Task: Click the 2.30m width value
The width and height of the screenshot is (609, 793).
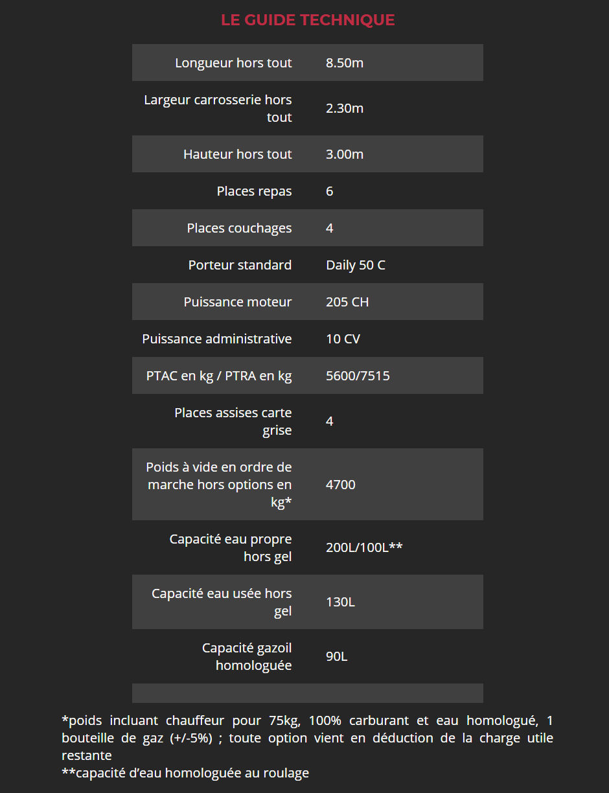Action: click(345, 108)
